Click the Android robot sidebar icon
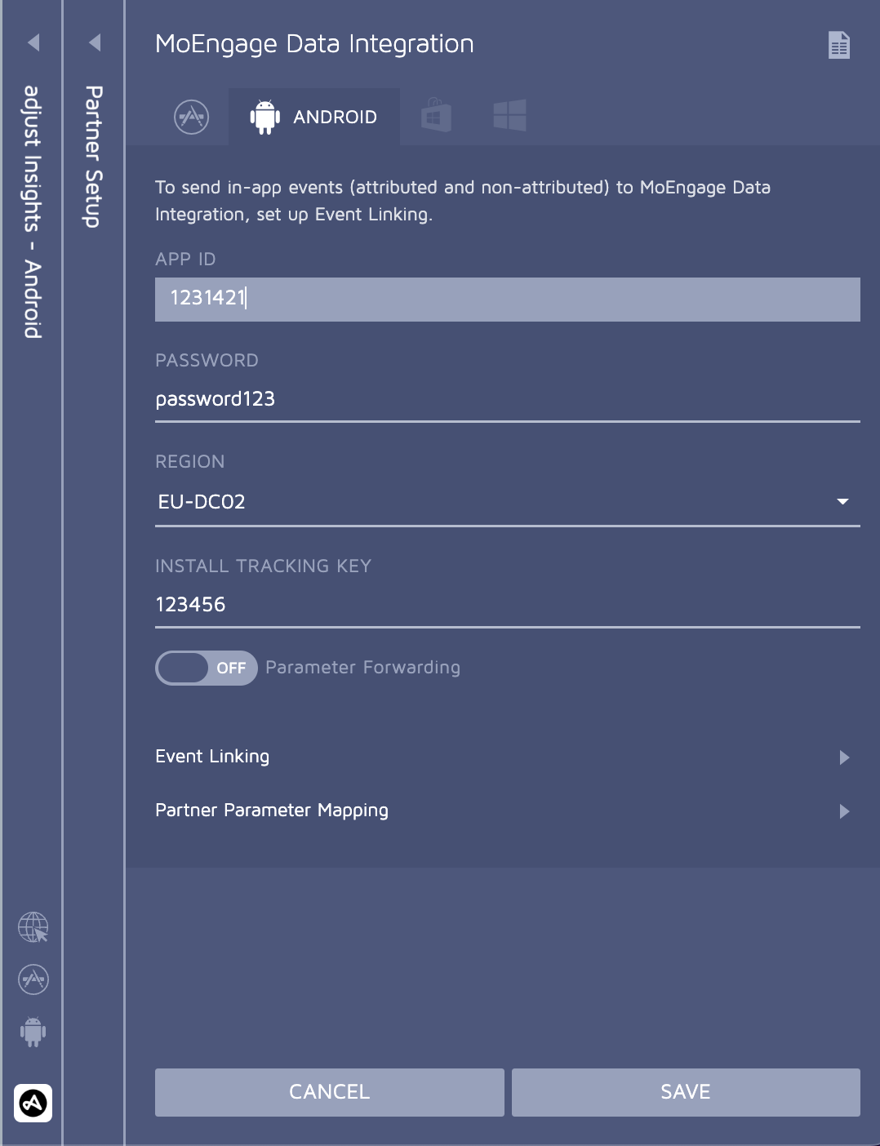The image size is (880, 1146). pos(33,1032)
